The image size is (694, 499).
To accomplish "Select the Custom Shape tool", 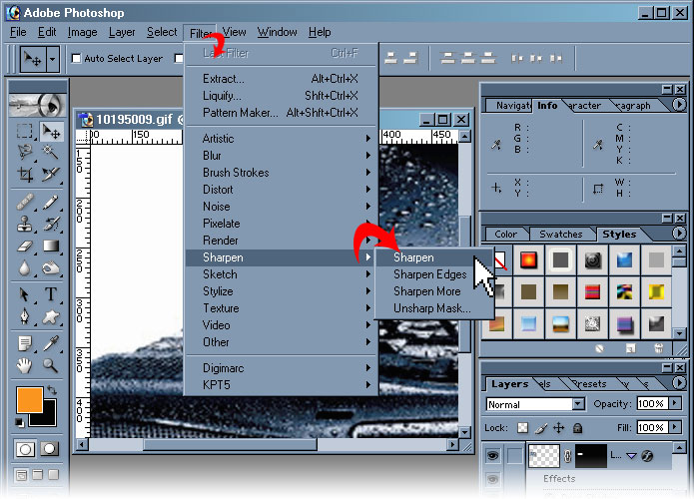I will [51, 316].
